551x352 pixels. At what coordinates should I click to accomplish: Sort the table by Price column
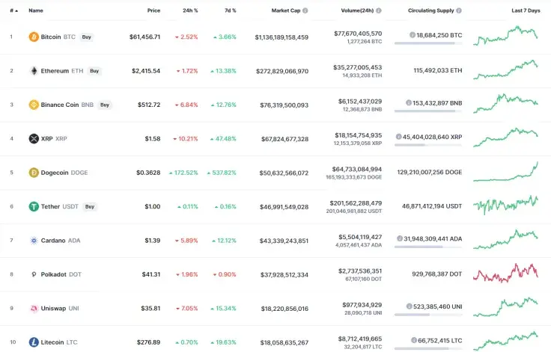pyautogui.click(x=153, y=11)
